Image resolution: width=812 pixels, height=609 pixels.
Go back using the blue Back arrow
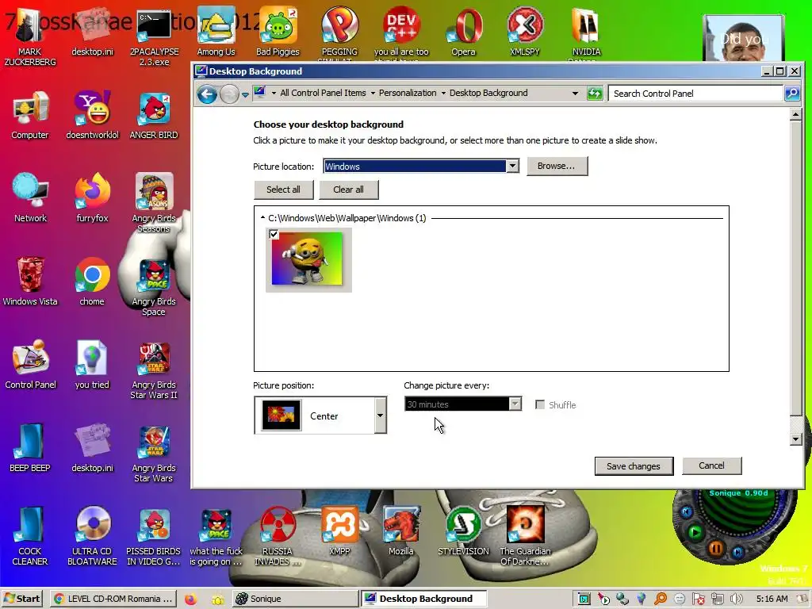[x=207, y=94]
